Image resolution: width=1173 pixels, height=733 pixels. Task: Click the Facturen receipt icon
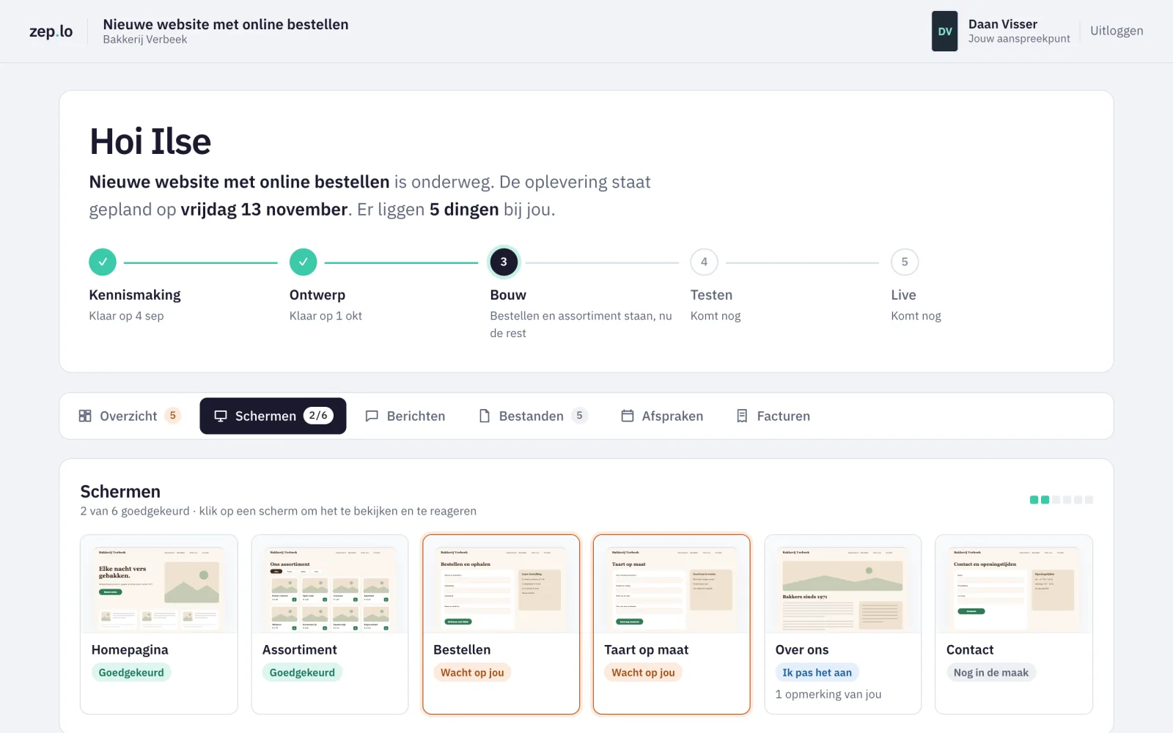point(742,416)
